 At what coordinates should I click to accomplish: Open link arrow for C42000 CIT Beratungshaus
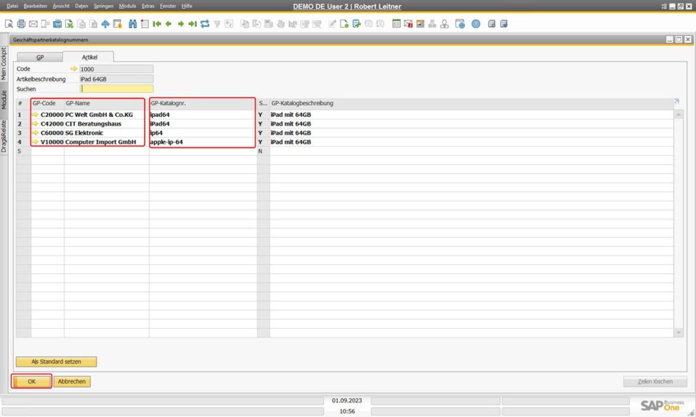click(x=35, y=124)
